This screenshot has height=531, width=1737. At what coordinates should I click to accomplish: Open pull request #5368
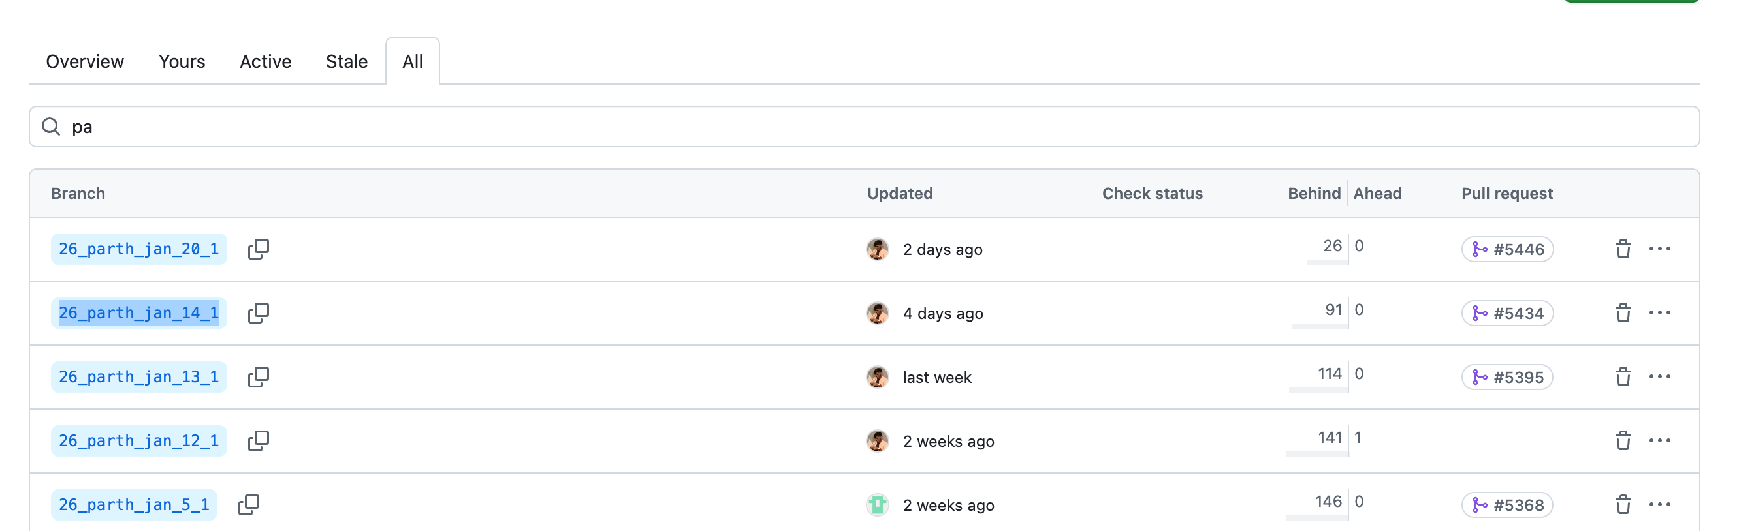tap(1507, 505)
